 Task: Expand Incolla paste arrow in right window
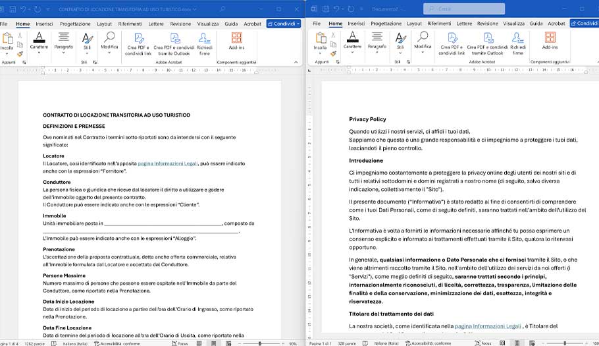(x=320, y=53)
